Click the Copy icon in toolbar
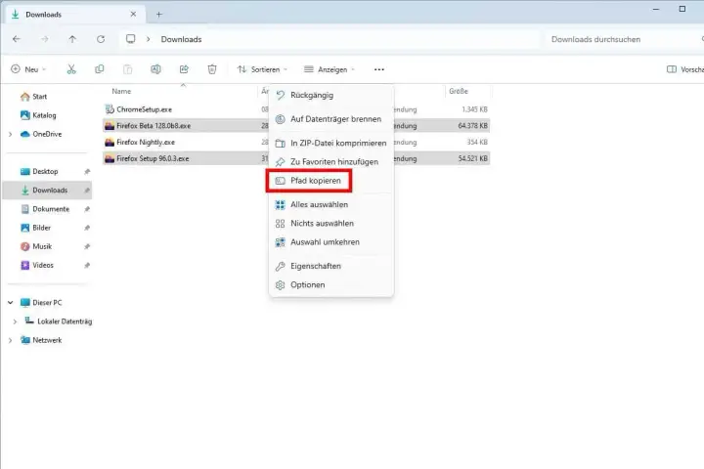The height and width of the screenshot is (469, 704). click(99, 69)
